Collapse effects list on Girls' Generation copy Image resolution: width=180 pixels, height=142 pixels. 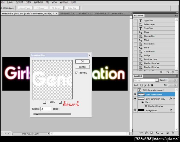174,98
